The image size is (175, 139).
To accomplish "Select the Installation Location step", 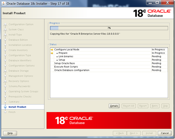I will 20,45.
